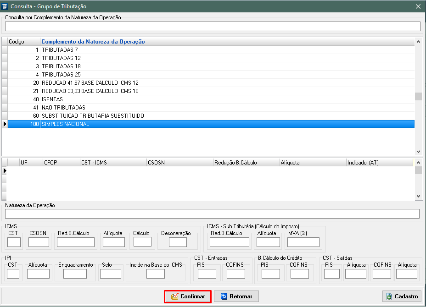426x307 pixels.
Task: Click the Confirmar button icon
Action: [x=175, y=296]
